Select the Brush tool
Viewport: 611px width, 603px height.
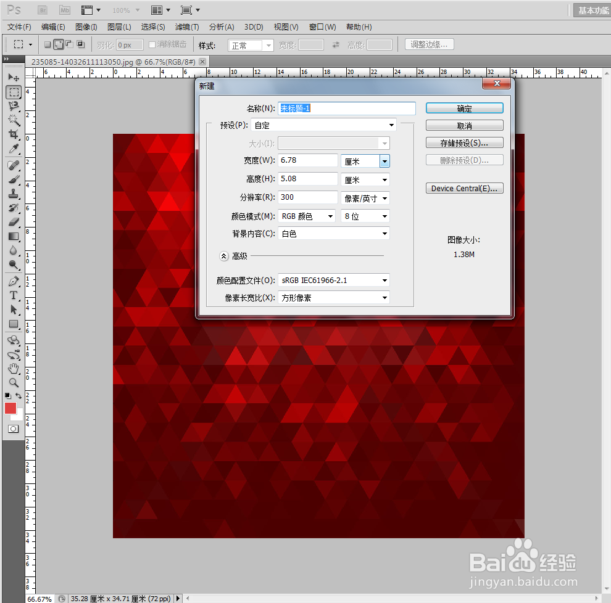[x=14, y=180]
